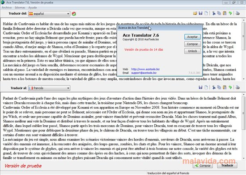Paste into the translation panel
246x175 pixels.
[x=225, y=87]
